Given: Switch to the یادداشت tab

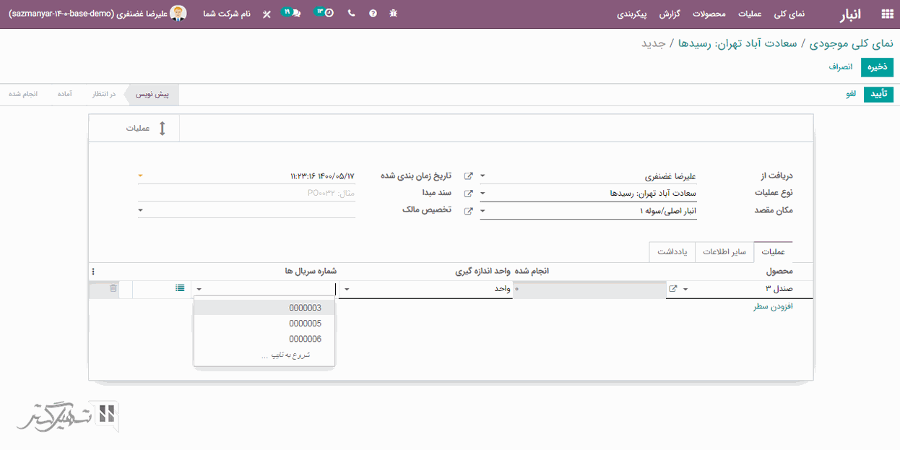Looking at the screenshot, I should [672, 252].
